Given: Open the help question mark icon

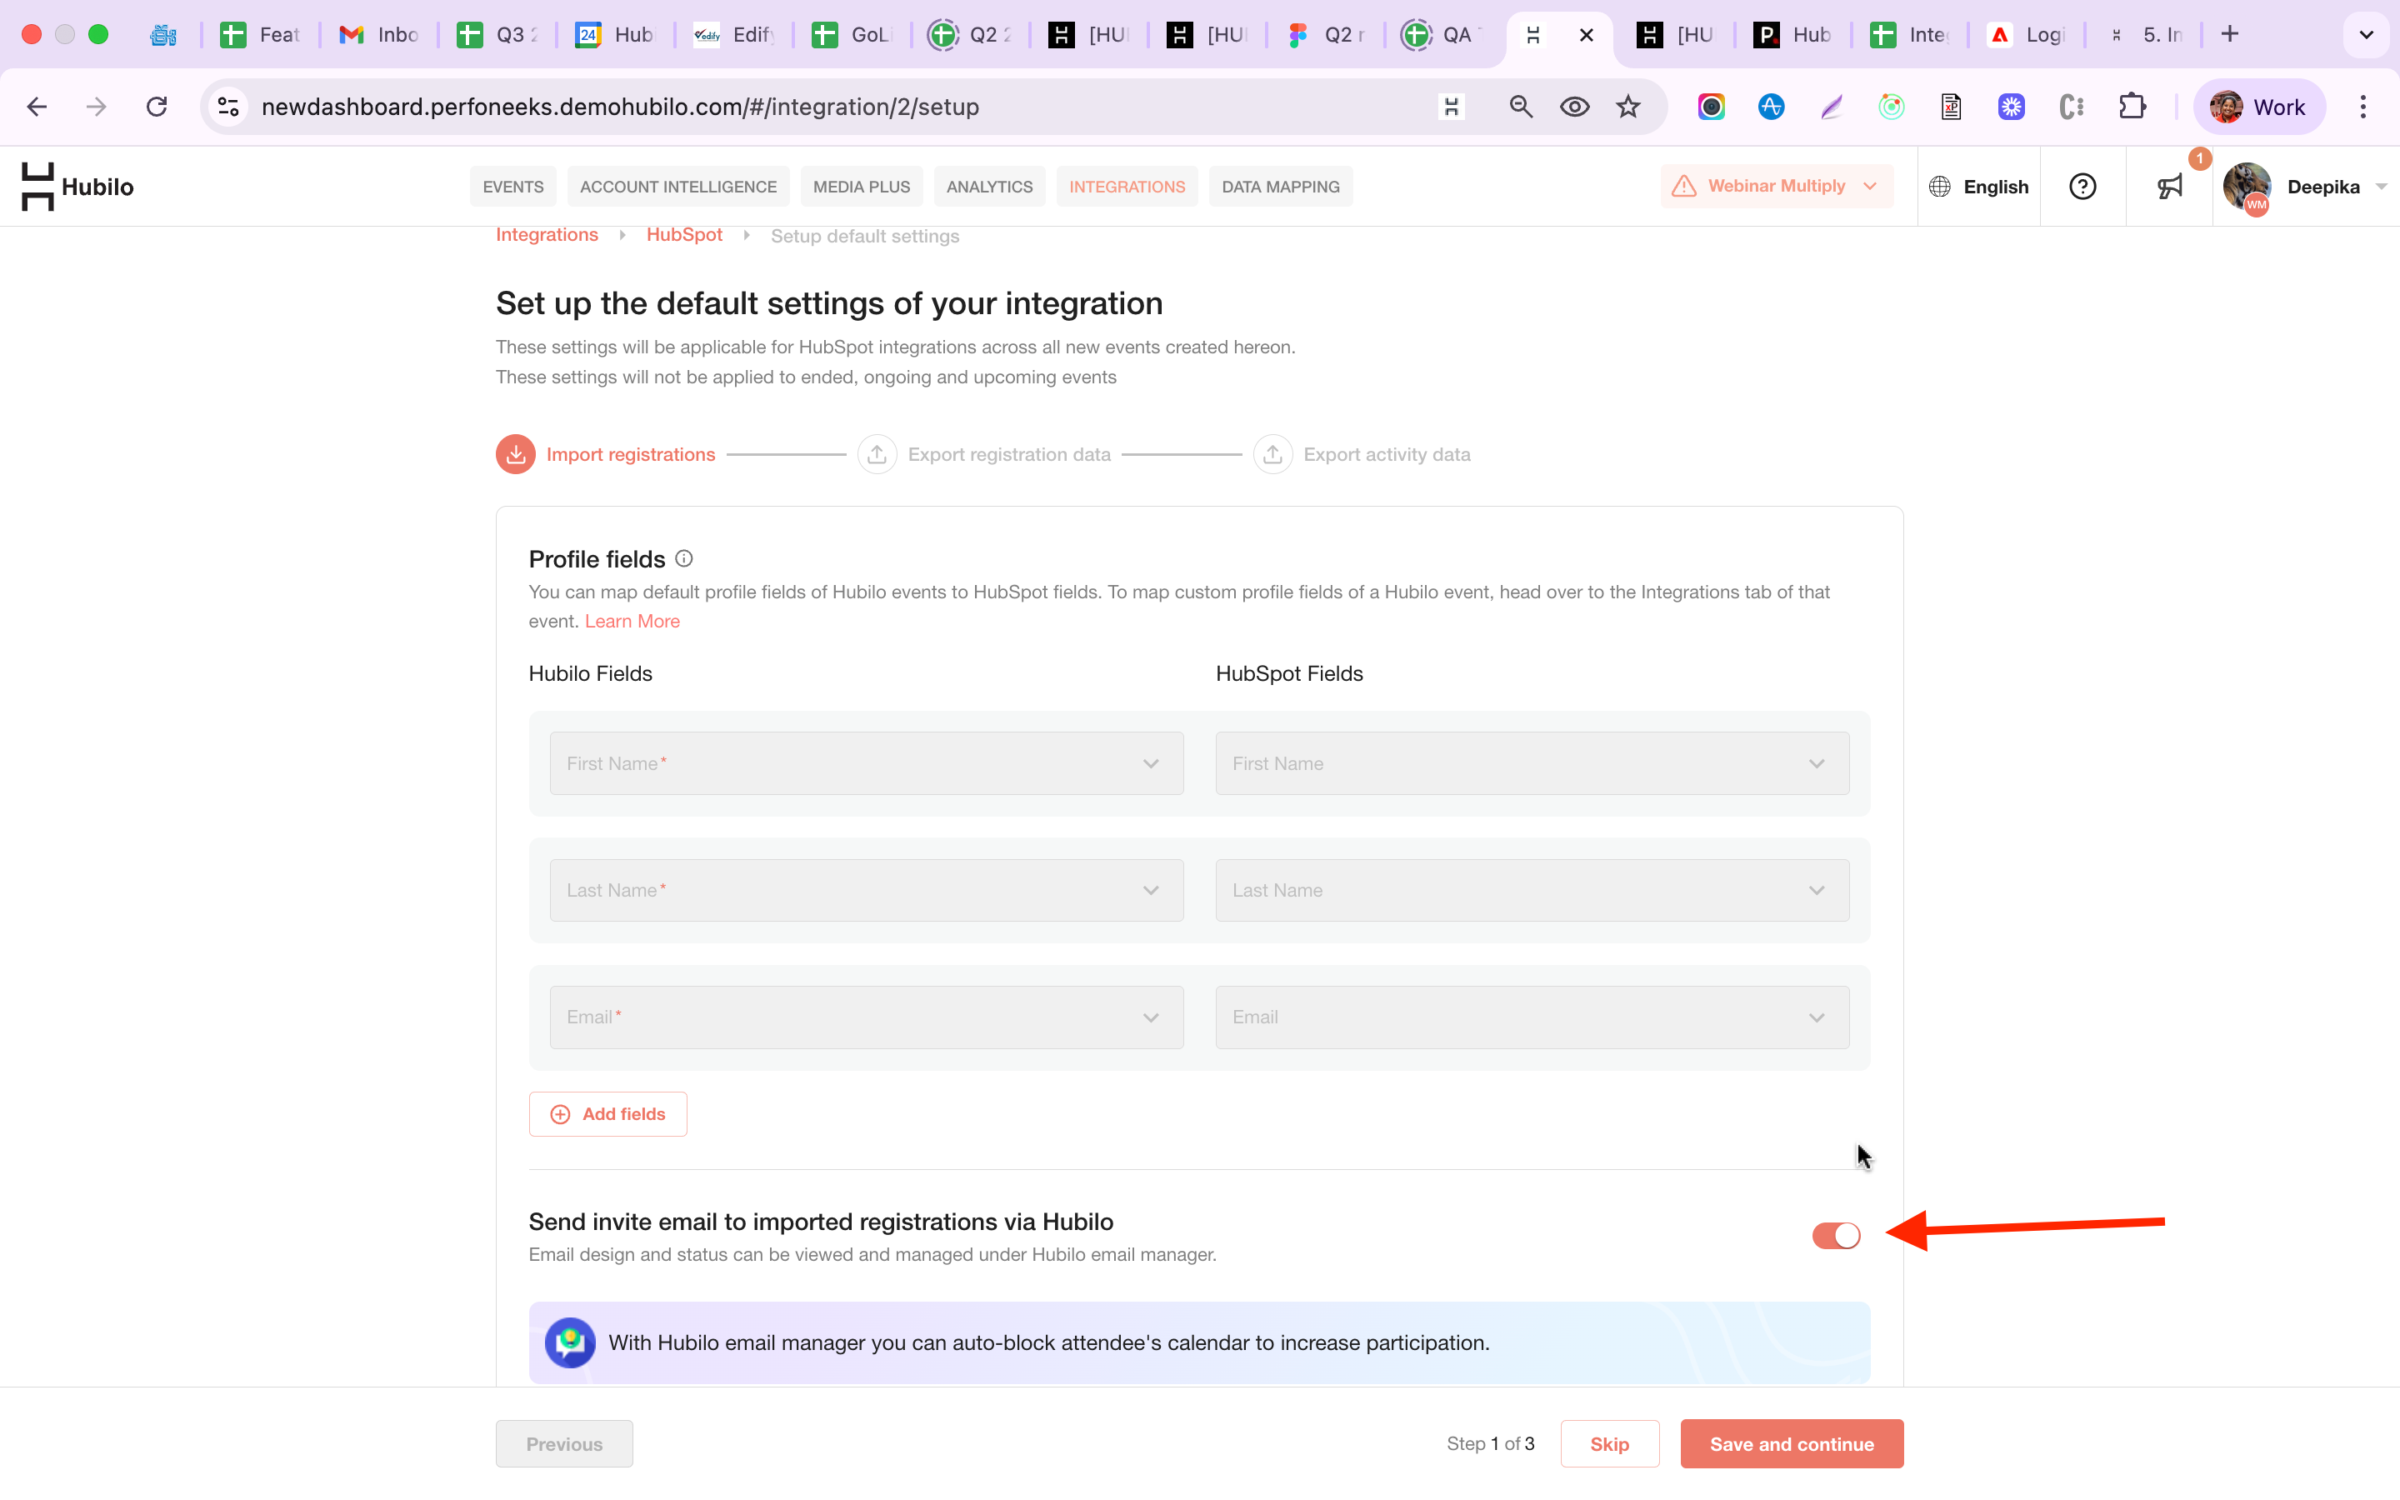Looking at the screenshot, I should coord(2082,187).
